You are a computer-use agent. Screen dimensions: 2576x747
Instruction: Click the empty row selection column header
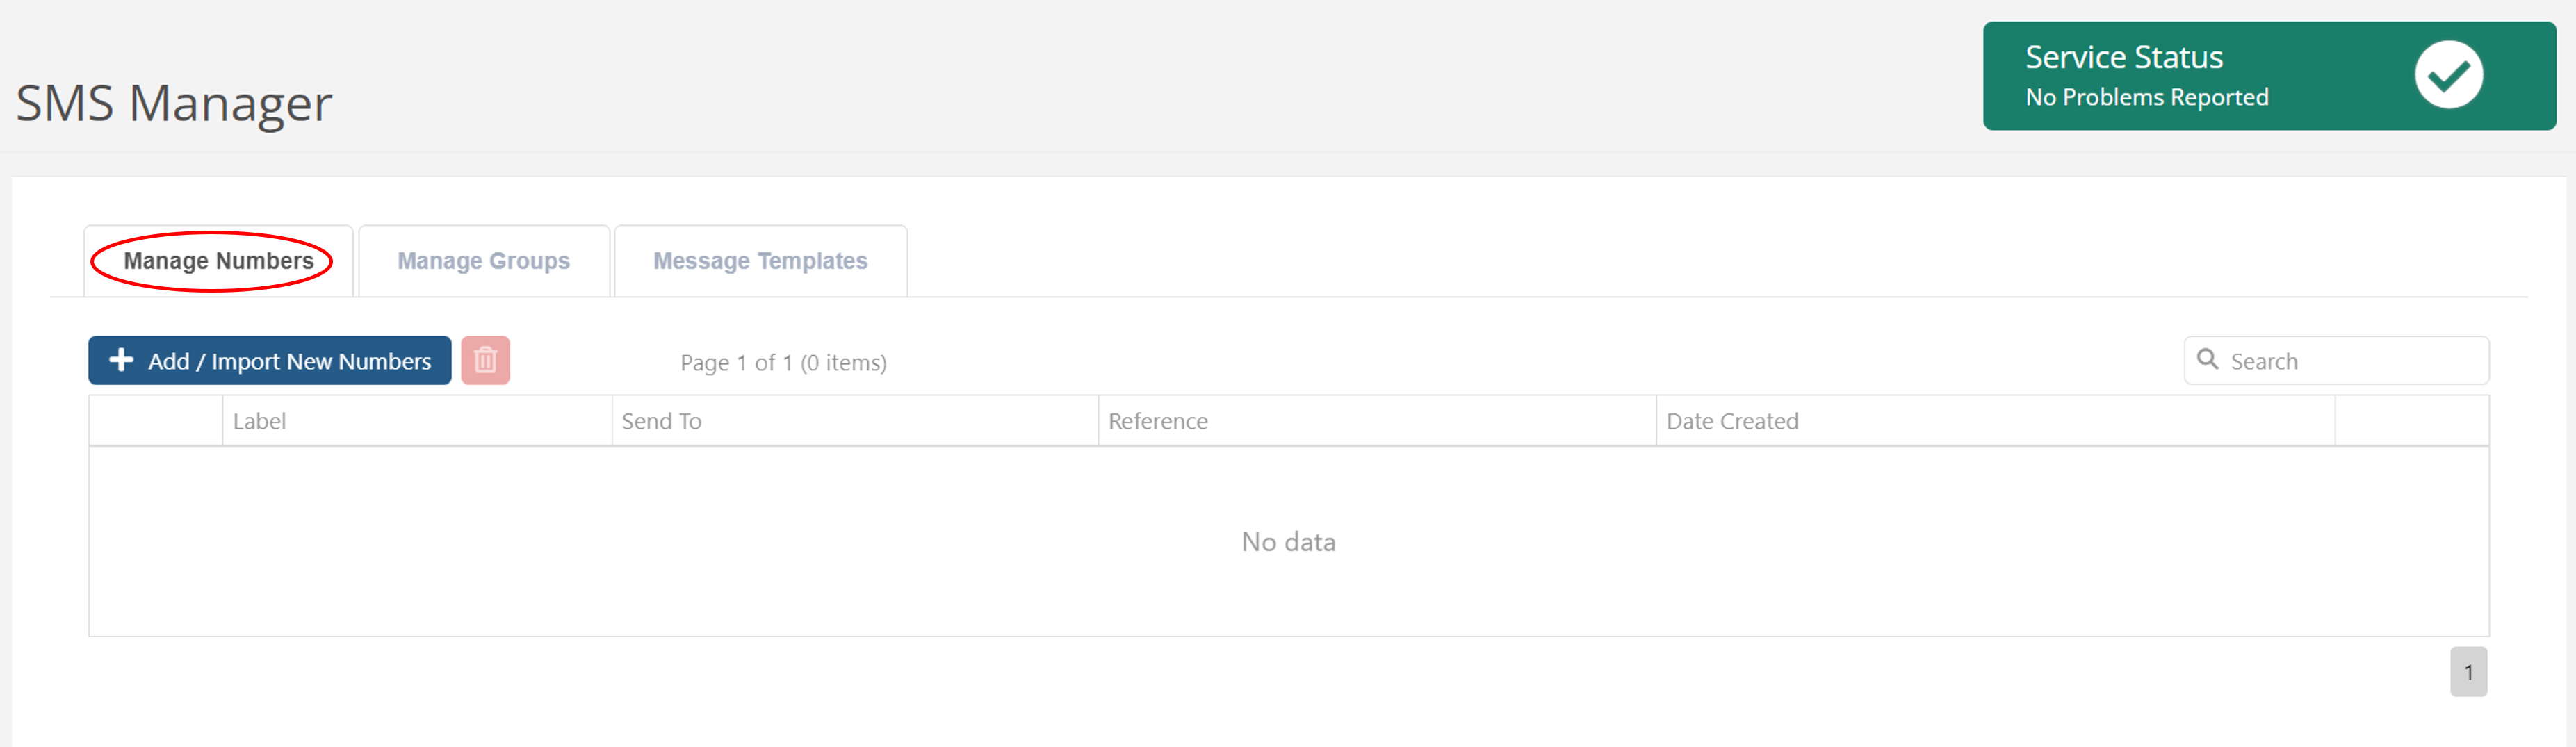tap(156, 420)
